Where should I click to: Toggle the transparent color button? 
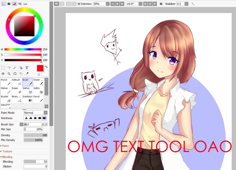[39, 74]
